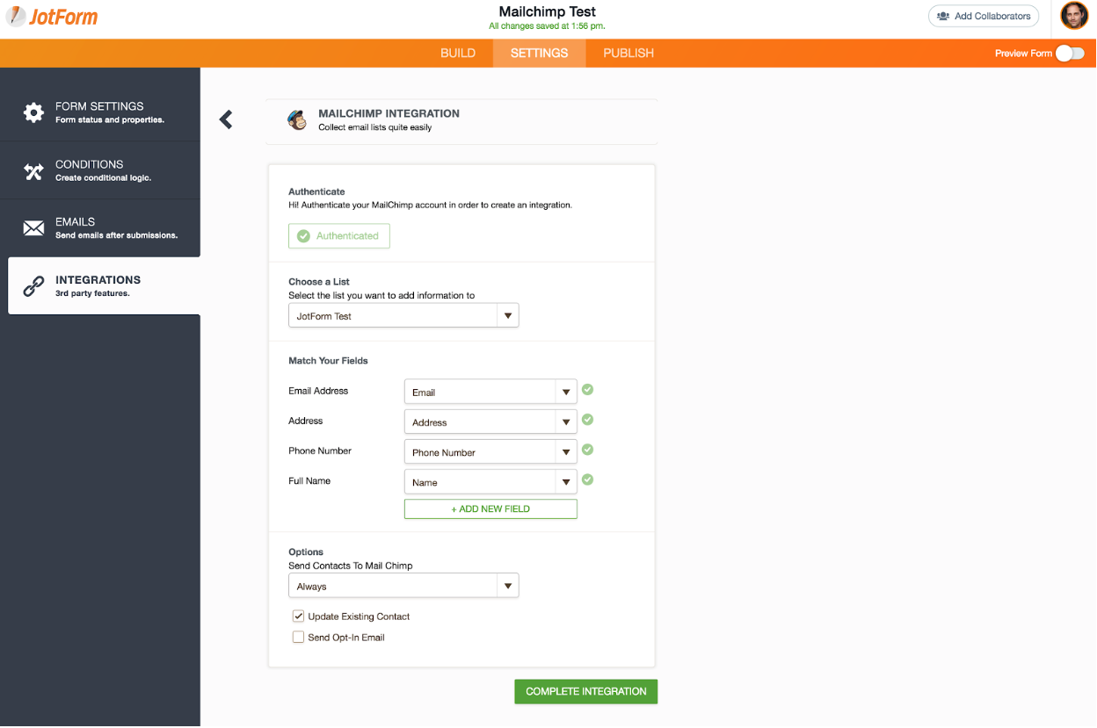This screenshot has width=1097, height=728.
Task: Open the Send Contacts To Mail Chimp dropdown
Action: (x=403, y=587)
